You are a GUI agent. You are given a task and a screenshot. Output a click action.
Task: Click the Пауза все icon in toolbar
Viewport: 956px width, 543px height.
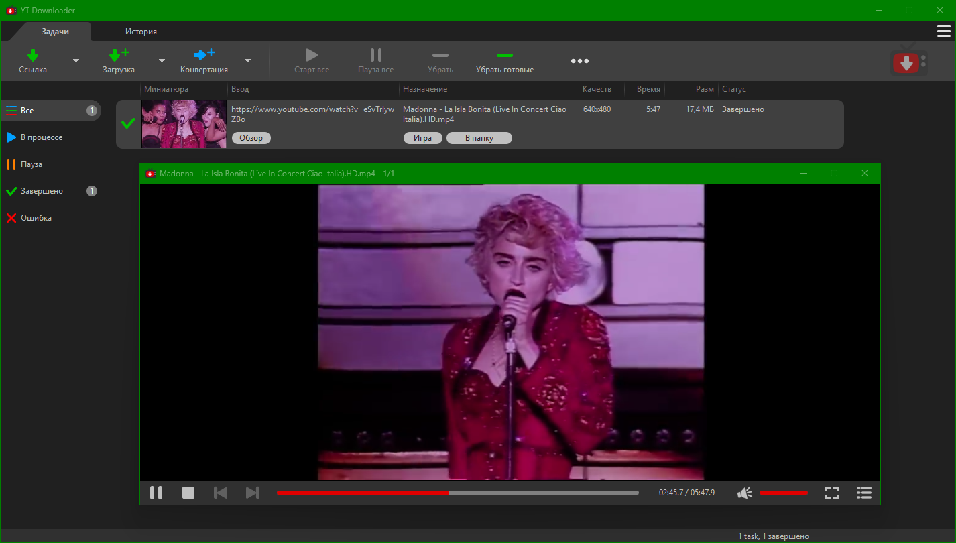pyautogui.click(x=376, y=55)
